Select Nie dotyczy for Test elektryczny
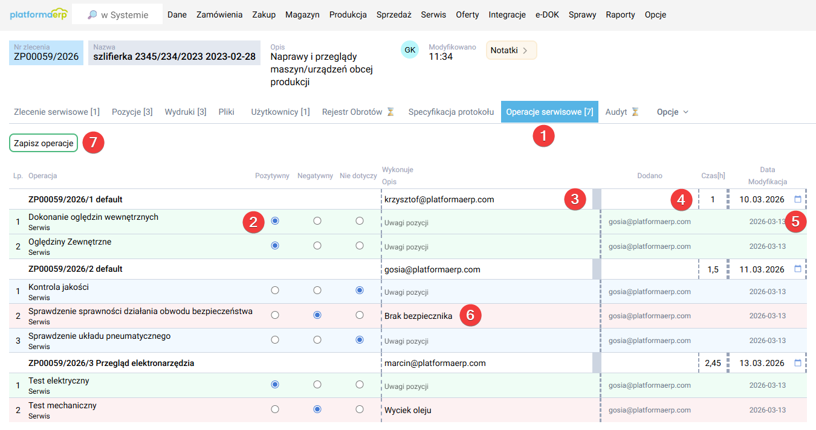This screenshot has width=816, height=430. tap(360, 384)
